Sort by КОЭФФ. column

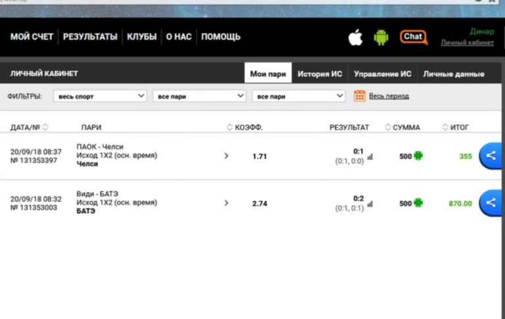(x=229, y=128)
